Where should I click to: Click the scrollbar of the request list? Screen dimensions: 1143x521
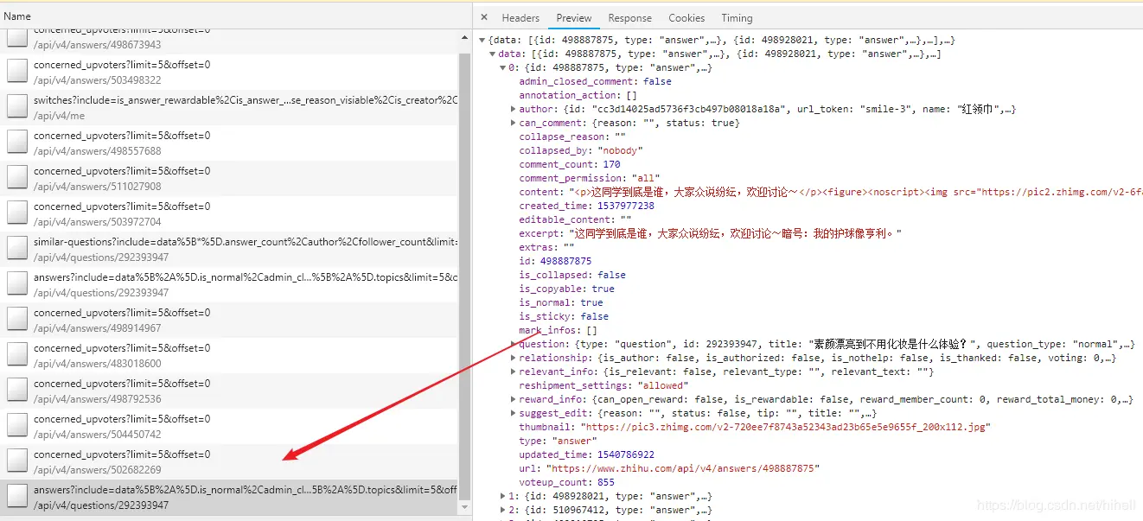pos(465,275)
